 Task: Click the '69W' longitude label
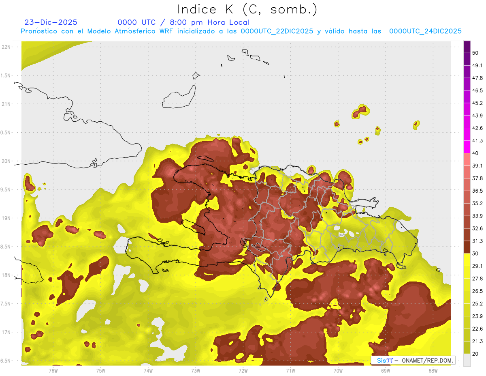[x=385, y=371]
